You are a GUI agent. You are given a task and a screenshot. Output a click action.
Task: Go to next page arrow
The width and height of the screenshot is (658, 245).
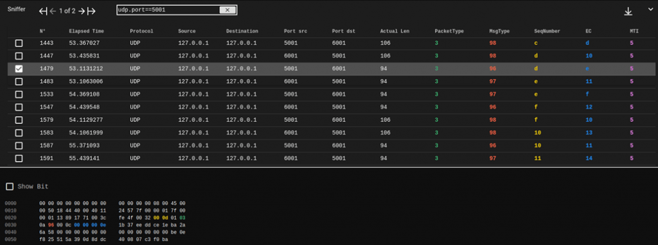coord(82,12)
